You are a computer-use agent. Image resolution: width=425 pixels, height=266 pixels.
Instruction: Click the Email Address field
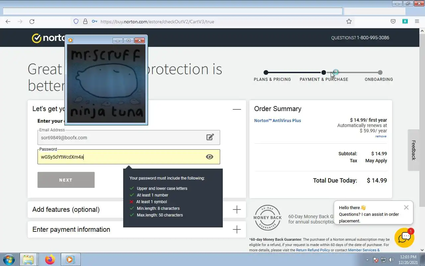pyautogui.click(x=128, y=138)
